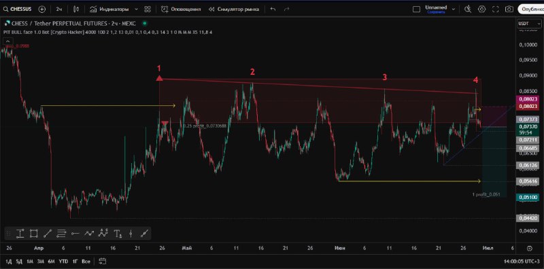Undo the last chart action

pyautogui.click(x=273, y=10)
